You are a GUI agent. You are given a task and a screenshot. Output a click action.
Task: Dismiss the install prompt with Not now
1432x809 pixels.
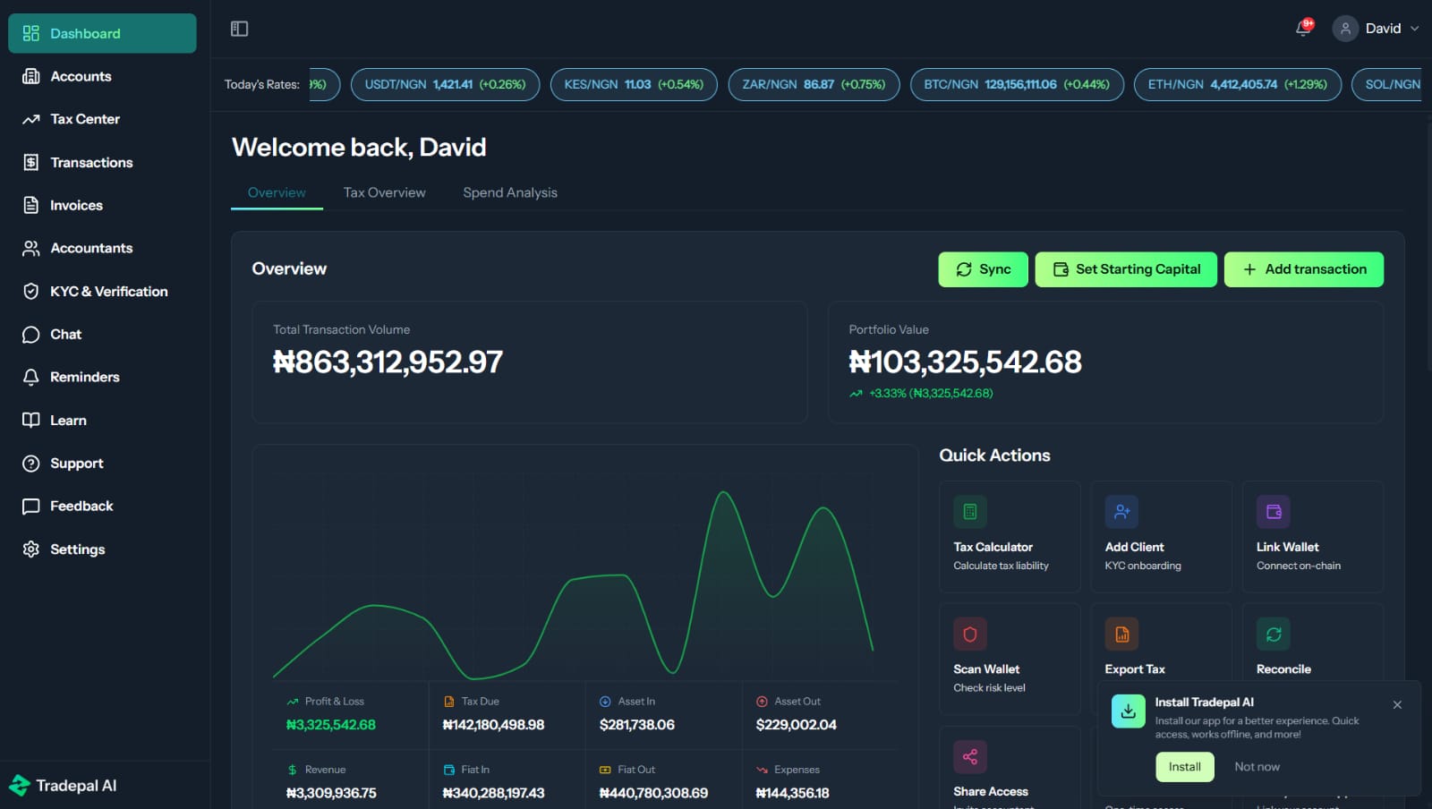click(1257, 767)
